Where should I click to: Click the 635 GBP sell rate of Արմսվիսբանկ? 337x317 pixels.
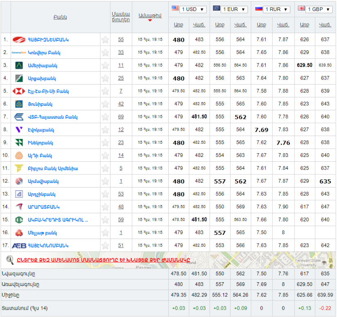pyautogui.click(x=325, y=181)
